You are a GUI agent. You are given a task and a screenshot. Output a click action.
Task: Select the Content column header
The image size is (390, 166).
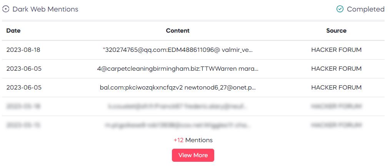coord(178,31)
